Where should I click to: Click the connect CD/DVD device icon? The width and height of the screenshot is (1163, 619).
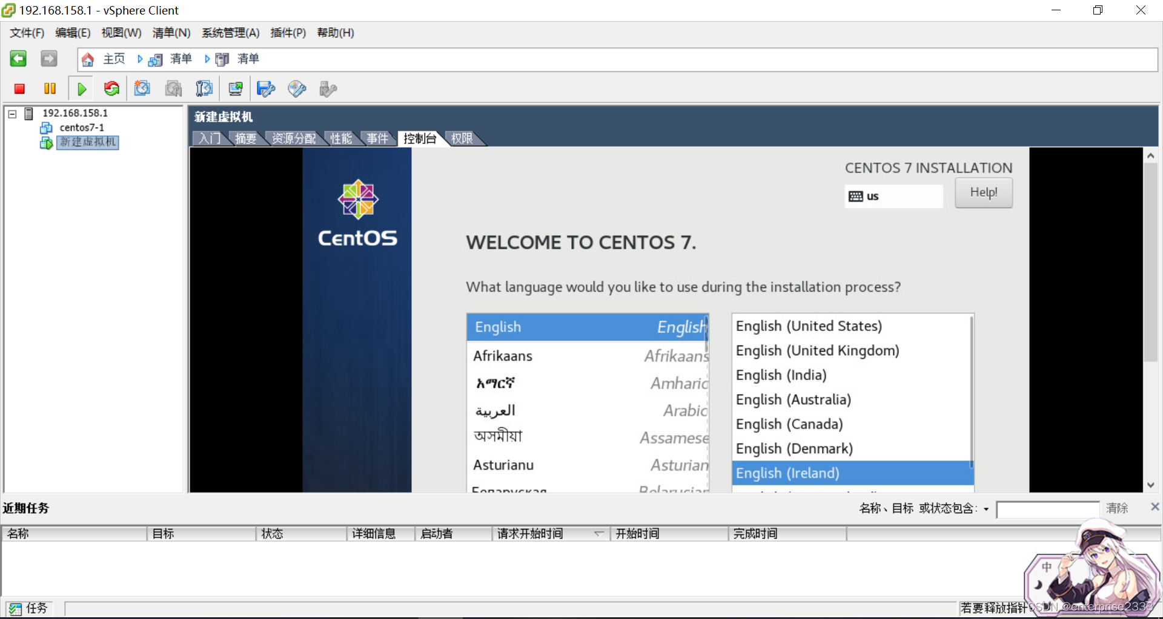tap(297, 89)
